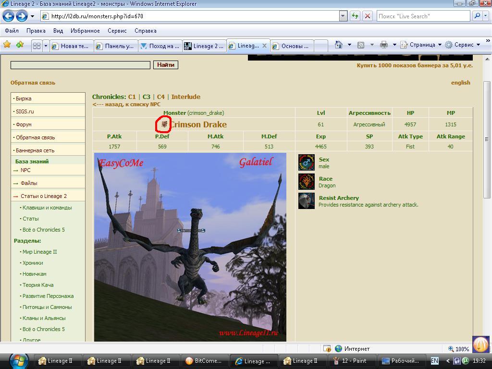The height and width of the screenshot is (369, 492).
Task: Open SIGS.ru in the sidebar
Action: (x=25, y=111)
